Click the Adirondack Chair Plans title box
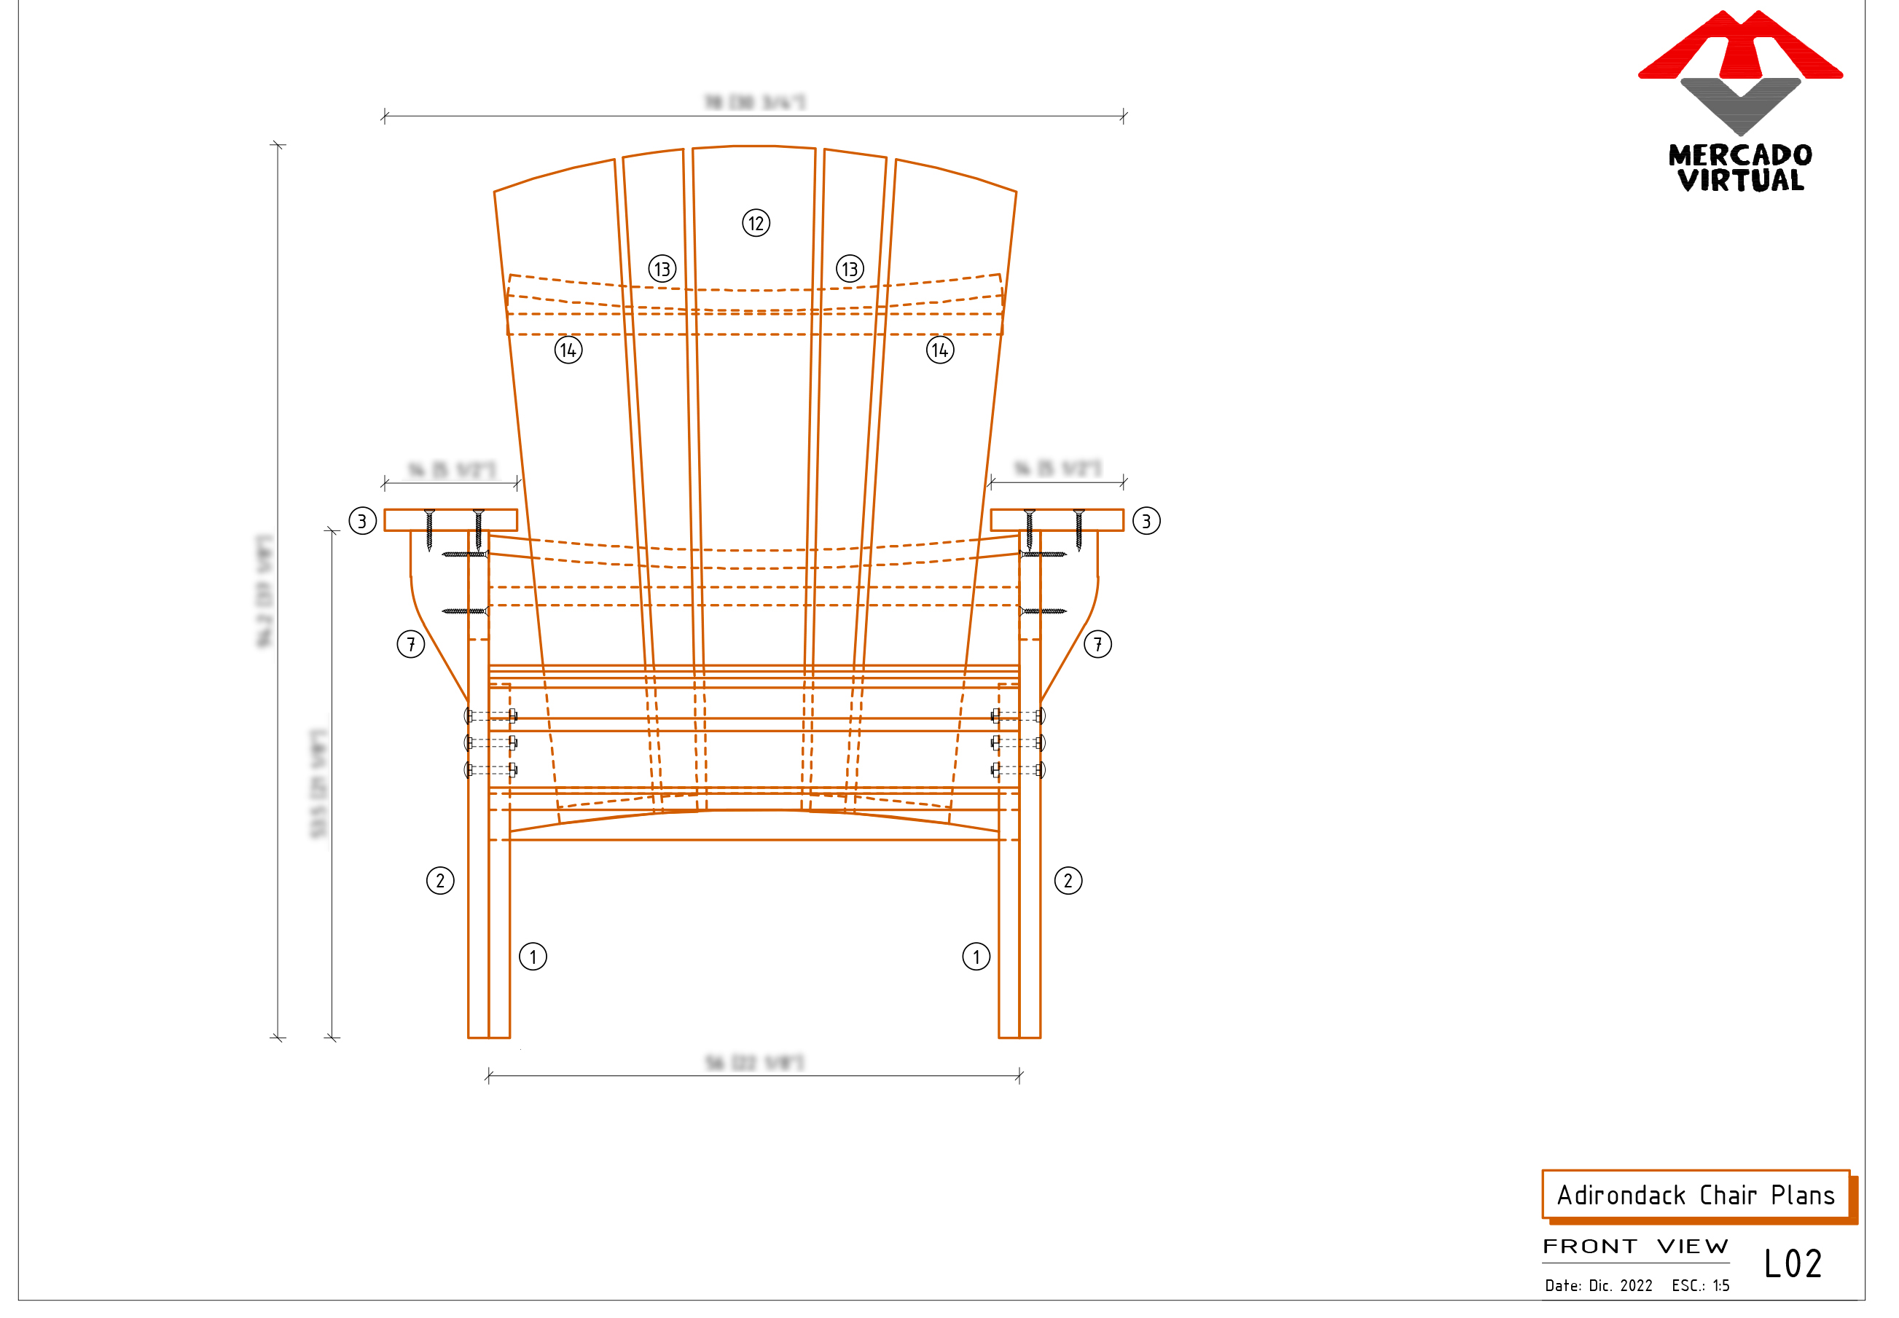 coord(1695,1194)
